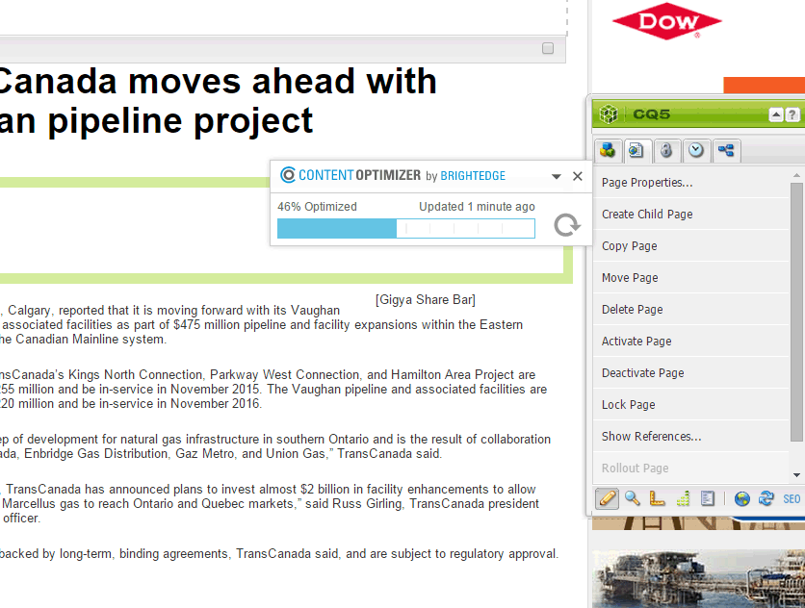This screenshot has height=608, width=805.
Task: Toggle the checkbox in the gray bar
Action: tap(548, 48)
